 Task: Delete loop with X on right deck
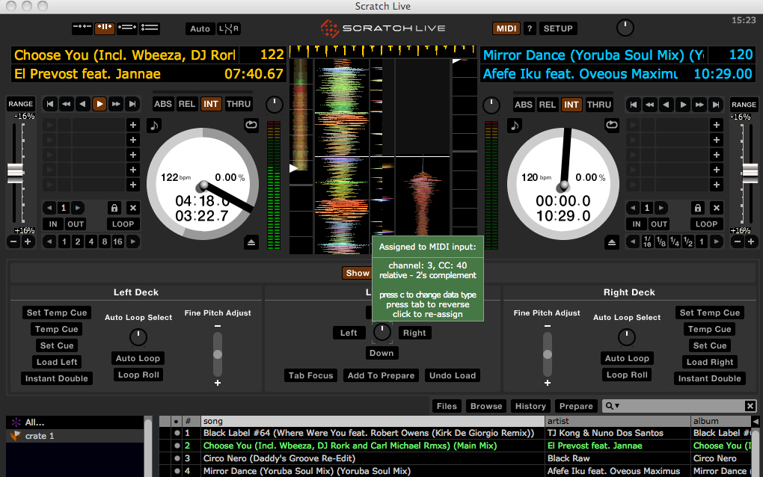[x=717, y=208]
